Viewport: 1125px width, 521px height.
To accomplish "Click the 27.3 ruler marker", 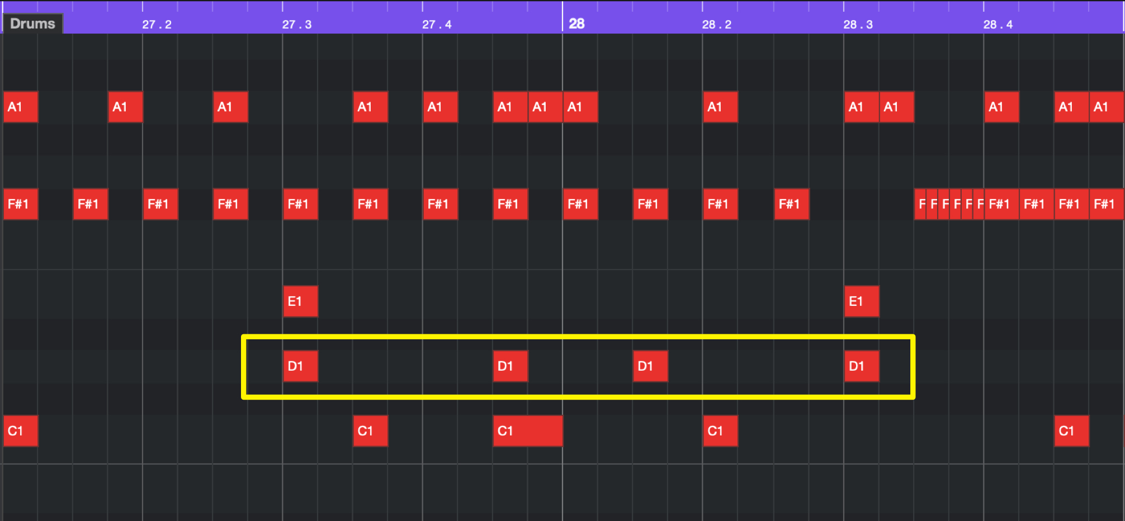I will pos(297,25).
